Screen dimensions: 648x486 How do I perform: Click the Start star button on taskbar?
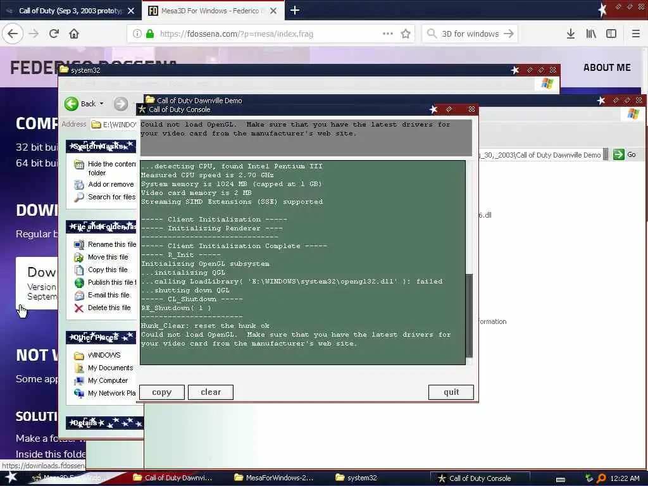click(x=11, y=477)
